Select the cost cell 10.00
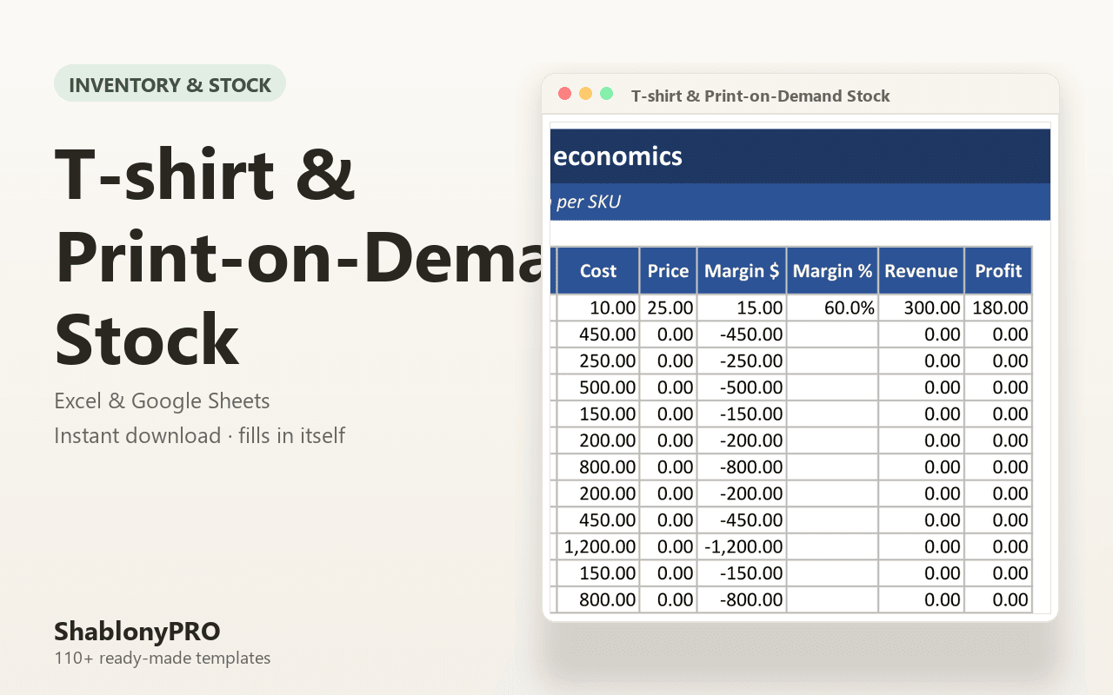Screen dimensions: 1113x695 coord(598,308)
